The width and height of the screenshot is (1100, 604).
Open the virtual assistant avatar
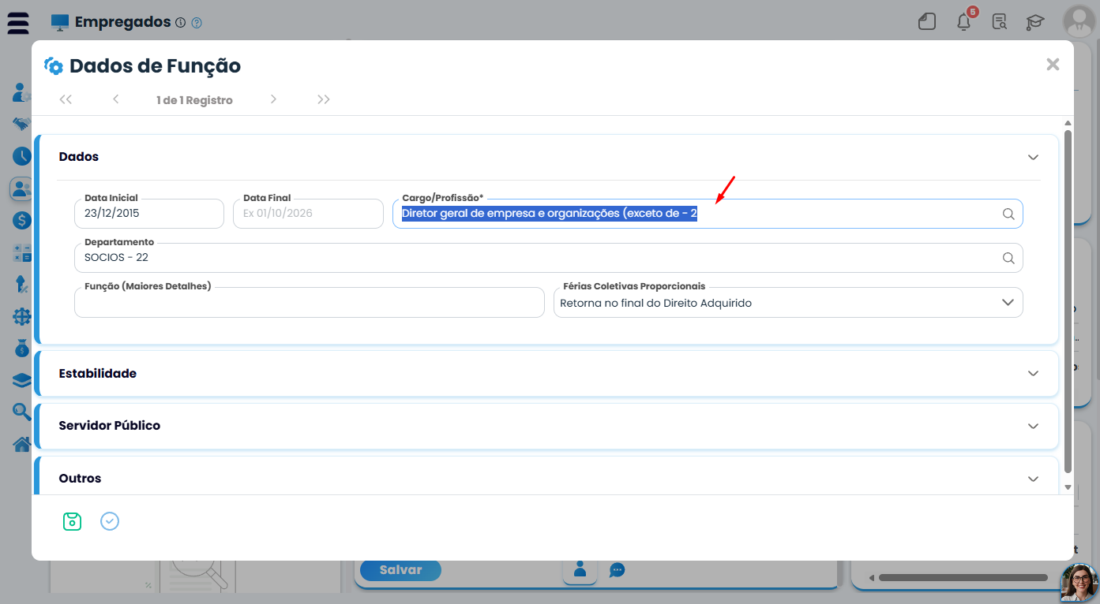click(1079, 583)
